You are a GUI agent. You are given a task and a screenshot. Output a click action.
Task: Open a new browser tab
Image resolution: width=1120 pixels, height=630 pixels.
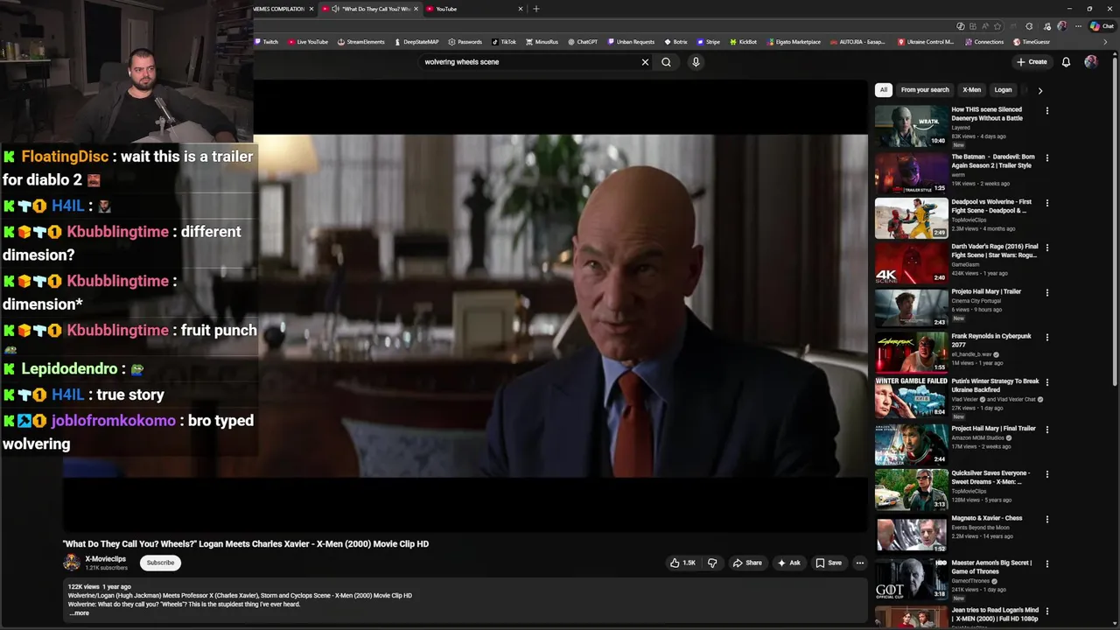pyautogui.click(x=536, y=9)
